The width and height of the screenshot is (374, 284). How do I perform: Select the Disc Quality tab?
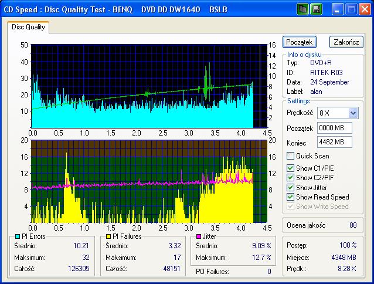(28, 27)
